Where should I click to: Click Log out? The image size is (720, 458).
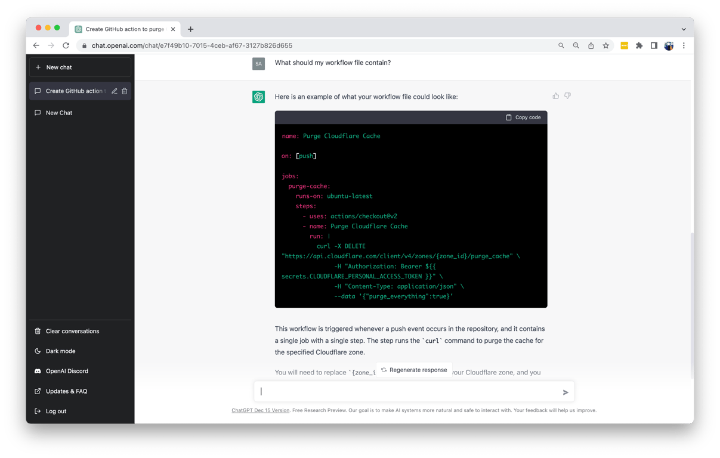coord(80,411)
